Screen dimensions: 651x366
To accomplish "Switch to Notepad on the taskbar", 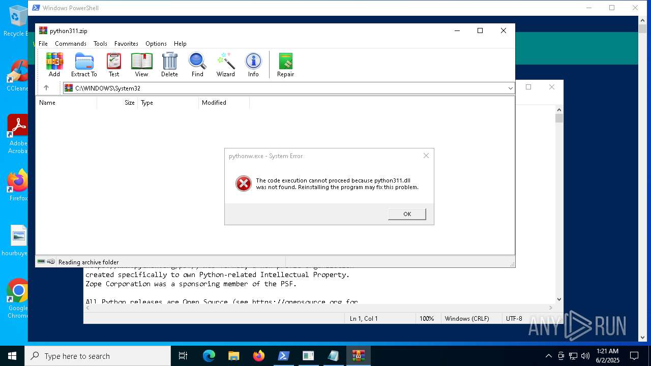I will coord(333,356).
